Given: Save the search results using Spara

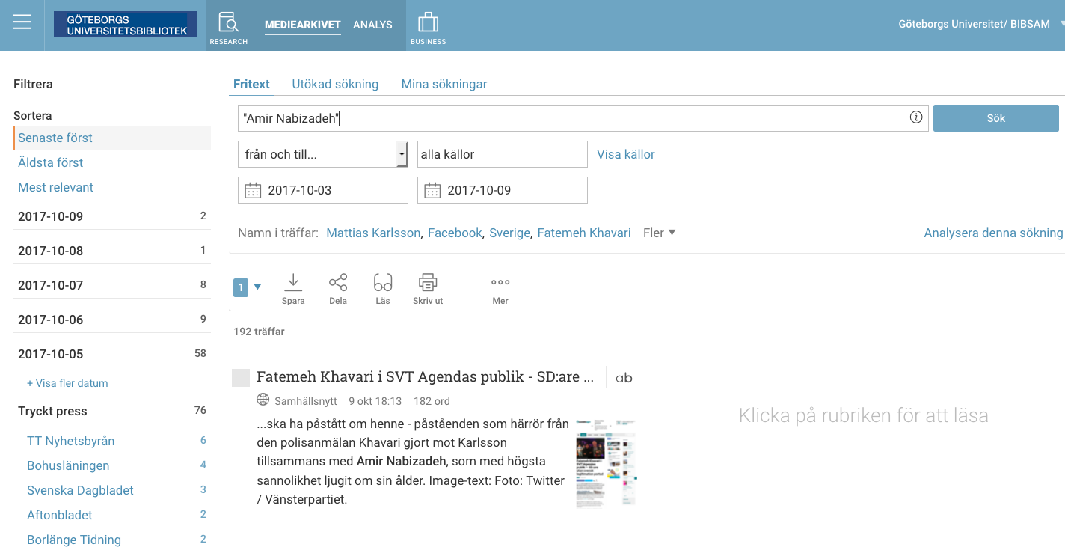Looking at the screenshot, I should (x=293, y=287).
